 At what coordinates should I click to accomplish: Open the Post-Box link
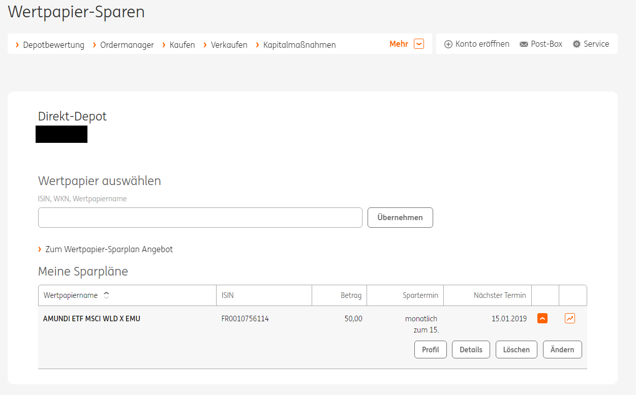click(547, 44)
